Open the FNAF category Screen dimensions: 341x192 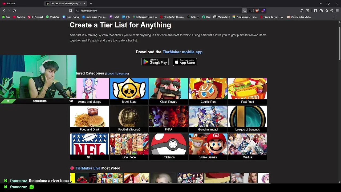click(169, 119)
